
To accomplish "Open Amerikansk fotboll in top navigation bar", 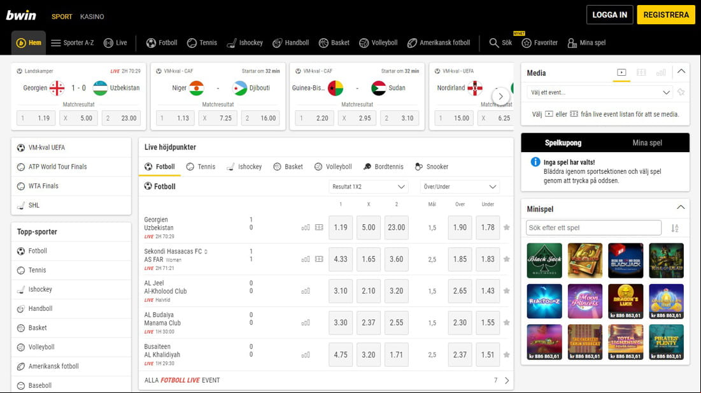I will (x=439, y=43).
